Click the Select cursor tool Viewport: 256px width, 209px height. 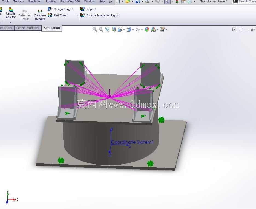167,2
